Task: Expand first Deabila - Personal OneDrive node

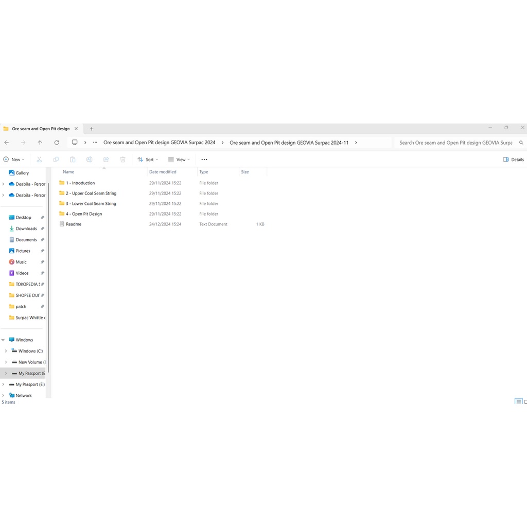Action: coord(3,184)
